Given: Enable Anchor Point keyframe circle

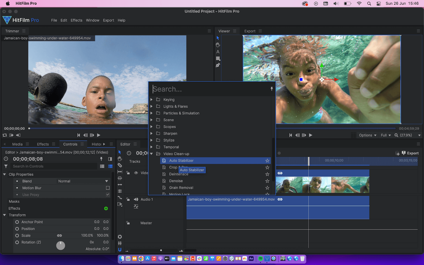Looking at the screenshot, I should coord(17,222).
